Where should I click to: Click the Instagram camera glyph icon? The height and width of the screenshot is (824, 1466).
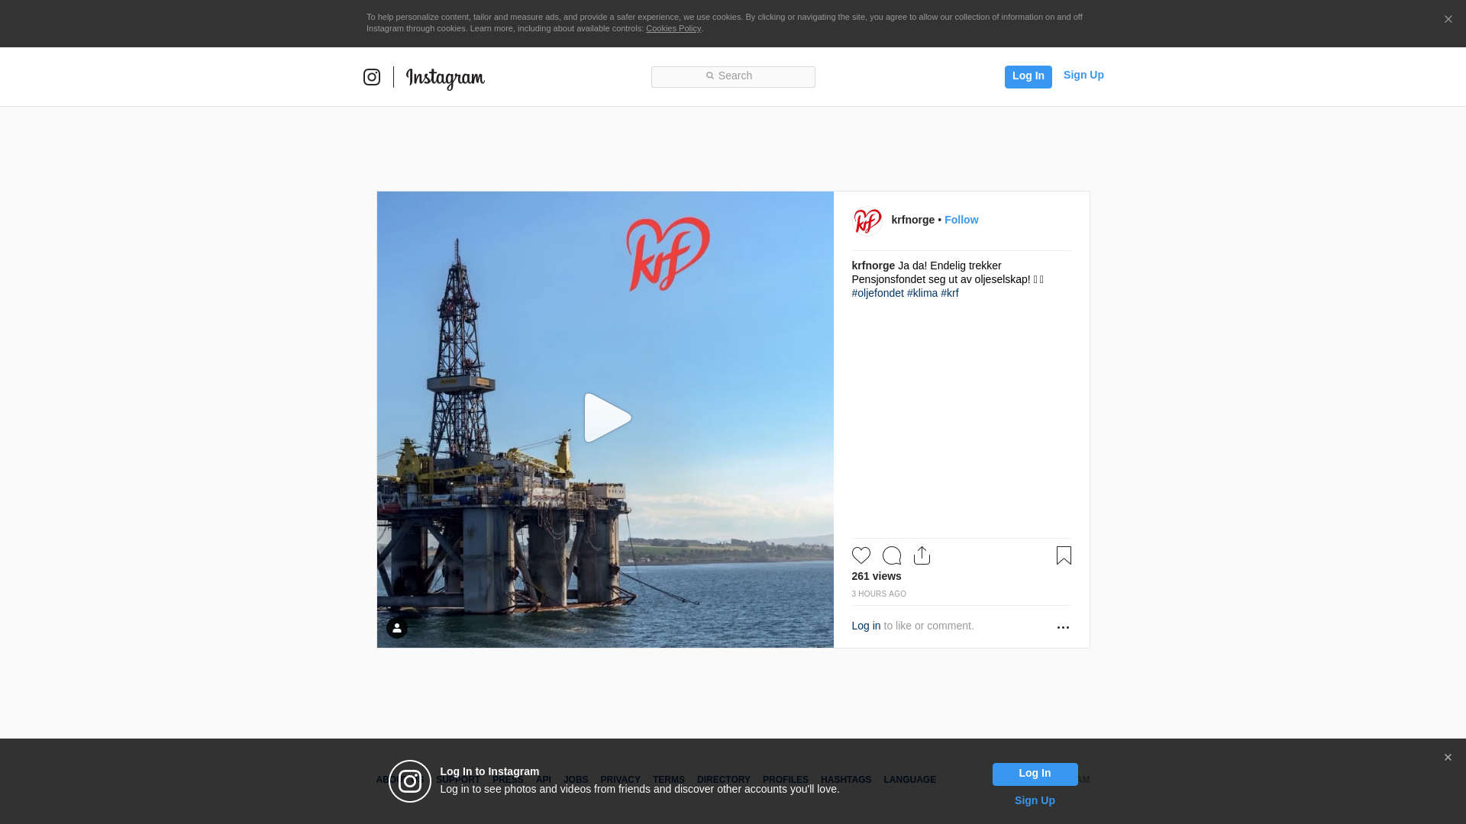coord(372,77)
